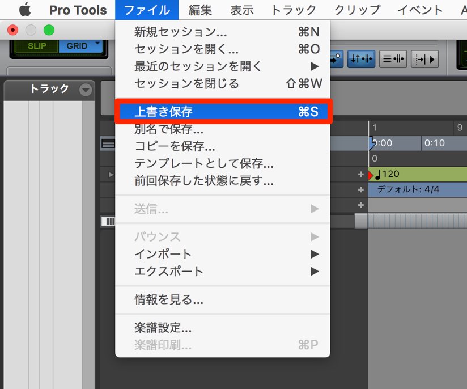The height and width of the screenshot is (389, 467).
Task: Open the 編集 menu
Action: coord(200,10)
